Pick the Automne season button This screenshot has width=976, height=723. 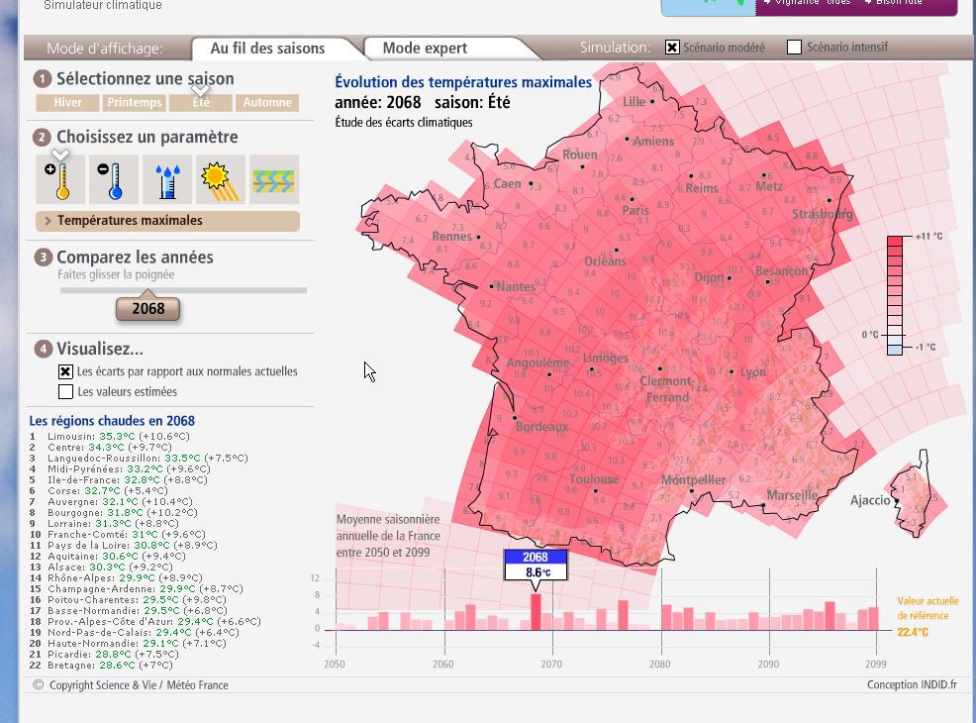(x=267, y=103)
